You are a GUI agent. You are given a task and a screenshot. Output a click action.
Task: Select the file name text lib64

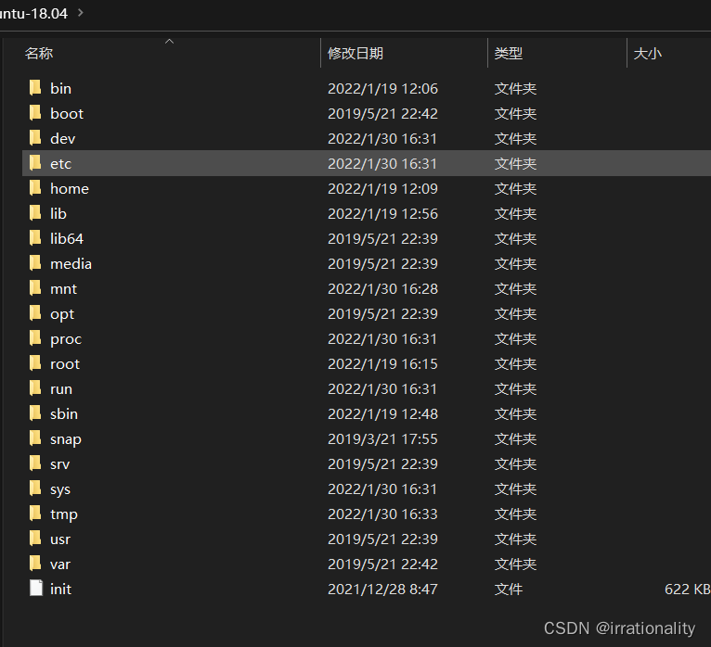tap(67, 238)
